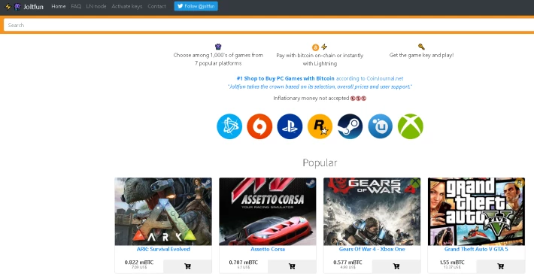Open the Origin platform icon
This screenshot has height=276, width=534.
click(259, 126)
